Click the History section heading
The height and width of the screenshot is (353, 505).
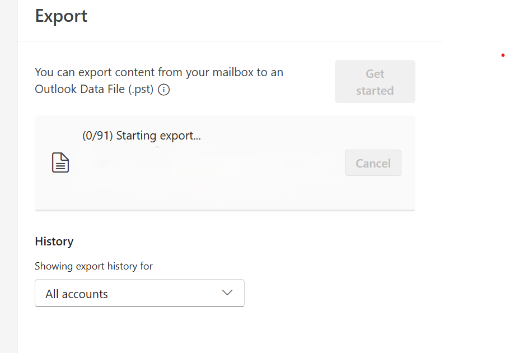(54, 241)
